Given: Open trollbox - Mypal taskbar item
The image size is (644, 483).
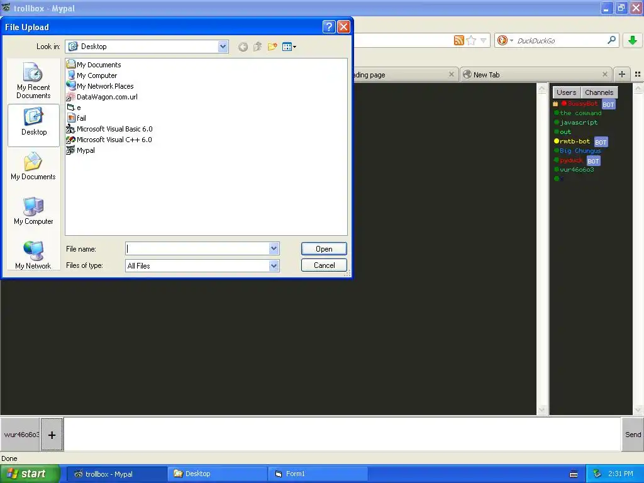Looking at the screenshot, I should tap(116, 474).
